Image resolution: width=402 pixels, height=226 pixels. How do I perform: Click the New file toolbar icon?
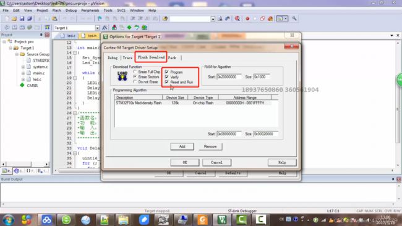click(x=7, y=19)
